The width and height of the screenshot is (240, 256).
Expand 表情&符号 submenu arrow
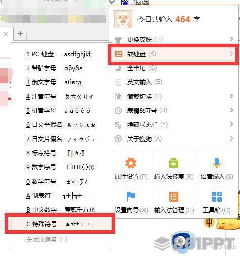[x=232, y=110]
